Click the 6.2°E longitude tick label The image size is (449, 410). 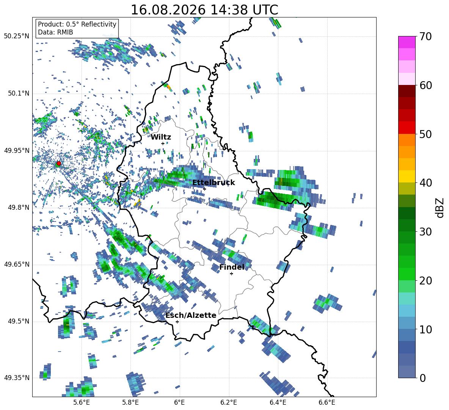(x=229, y=402)
